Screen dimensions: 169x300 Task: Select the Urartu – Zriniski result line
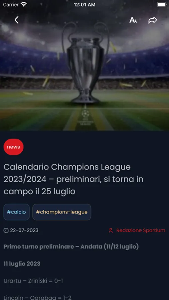[33, 281]
